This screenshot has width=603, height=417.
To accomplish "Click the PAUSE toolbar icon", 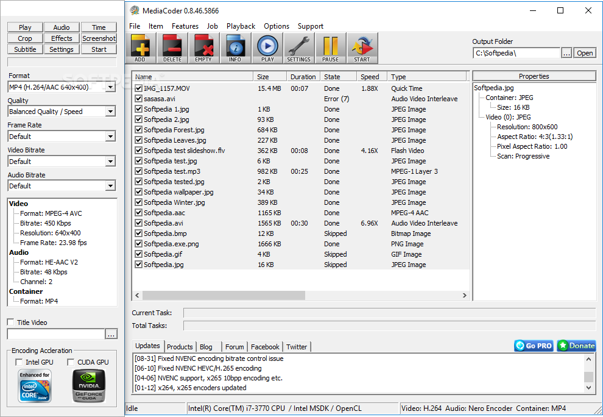I will pyautogui.click(x=330, y=48).
